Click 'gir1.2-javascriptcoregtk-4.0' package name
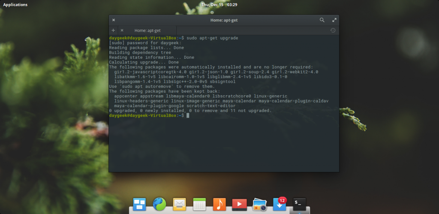439x214 pixels. [150, 72]
